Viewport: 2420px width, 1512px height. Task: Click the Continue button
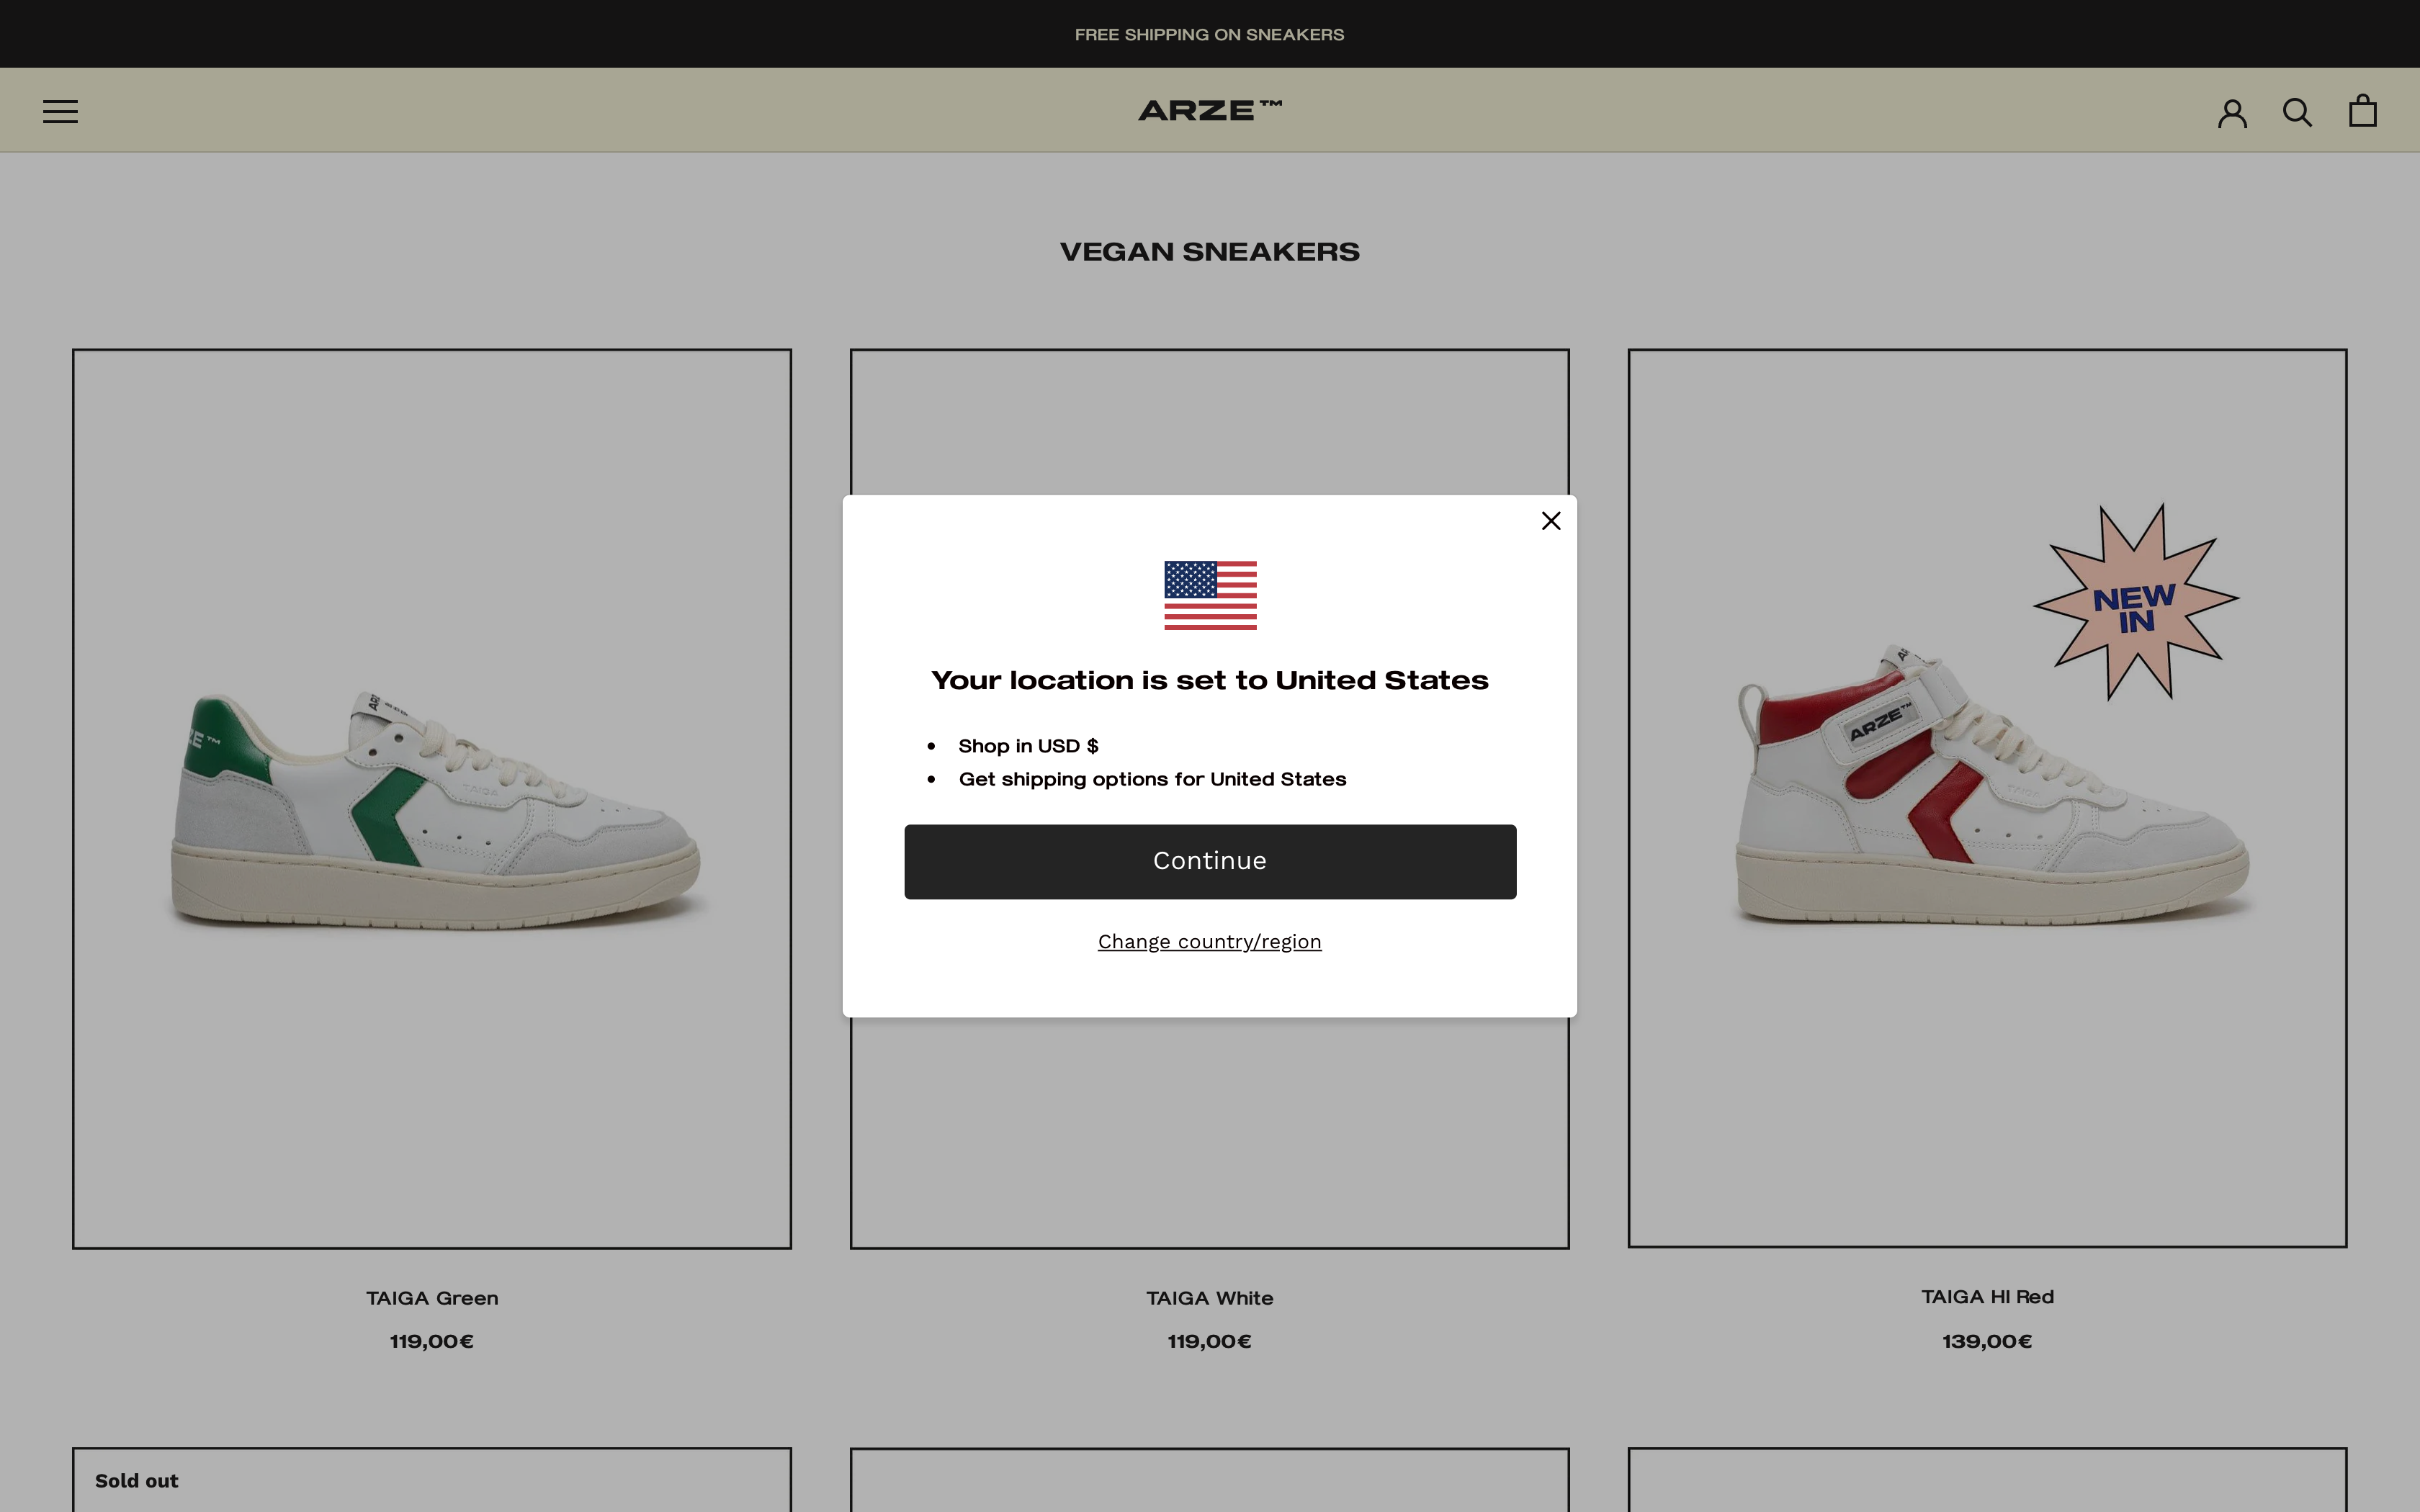pos(1210,861)
